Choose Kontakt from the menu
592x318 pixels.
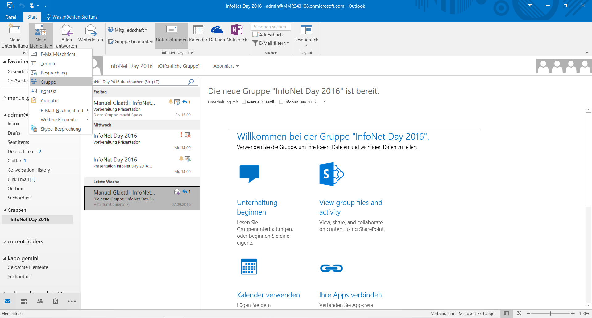coord(61,91)
